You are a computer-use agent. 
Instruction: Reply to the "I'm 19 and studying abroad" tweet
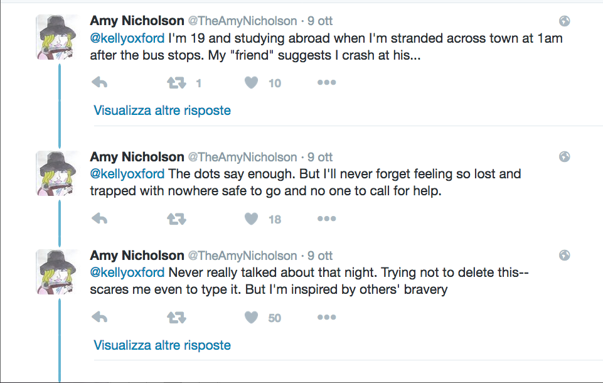click(100, 83)
